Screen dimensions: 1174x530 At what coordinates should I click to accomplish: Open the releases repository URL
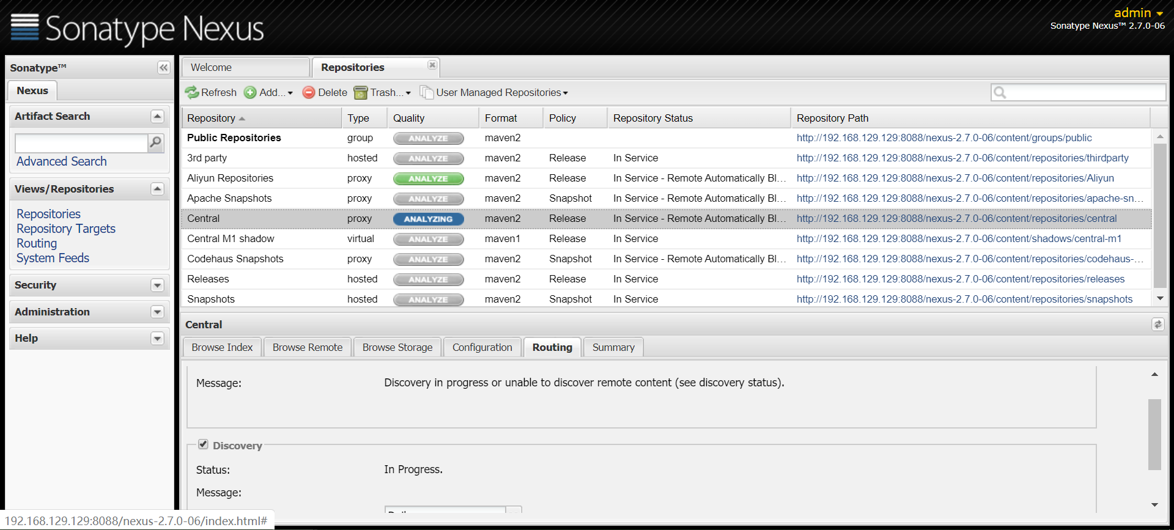[961, 279]
